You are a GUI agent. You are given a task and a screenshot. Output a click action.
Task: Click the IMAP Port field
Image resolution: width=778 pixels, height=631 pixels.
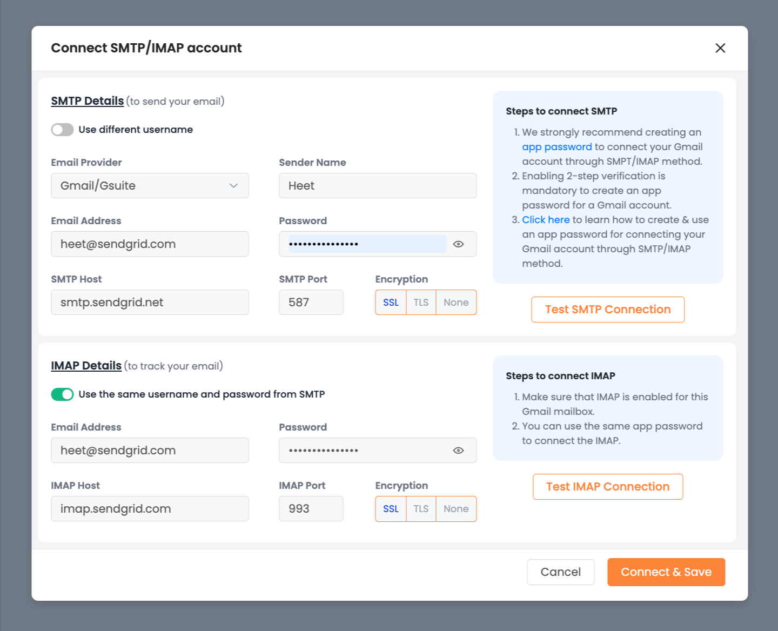pos(311,509)
